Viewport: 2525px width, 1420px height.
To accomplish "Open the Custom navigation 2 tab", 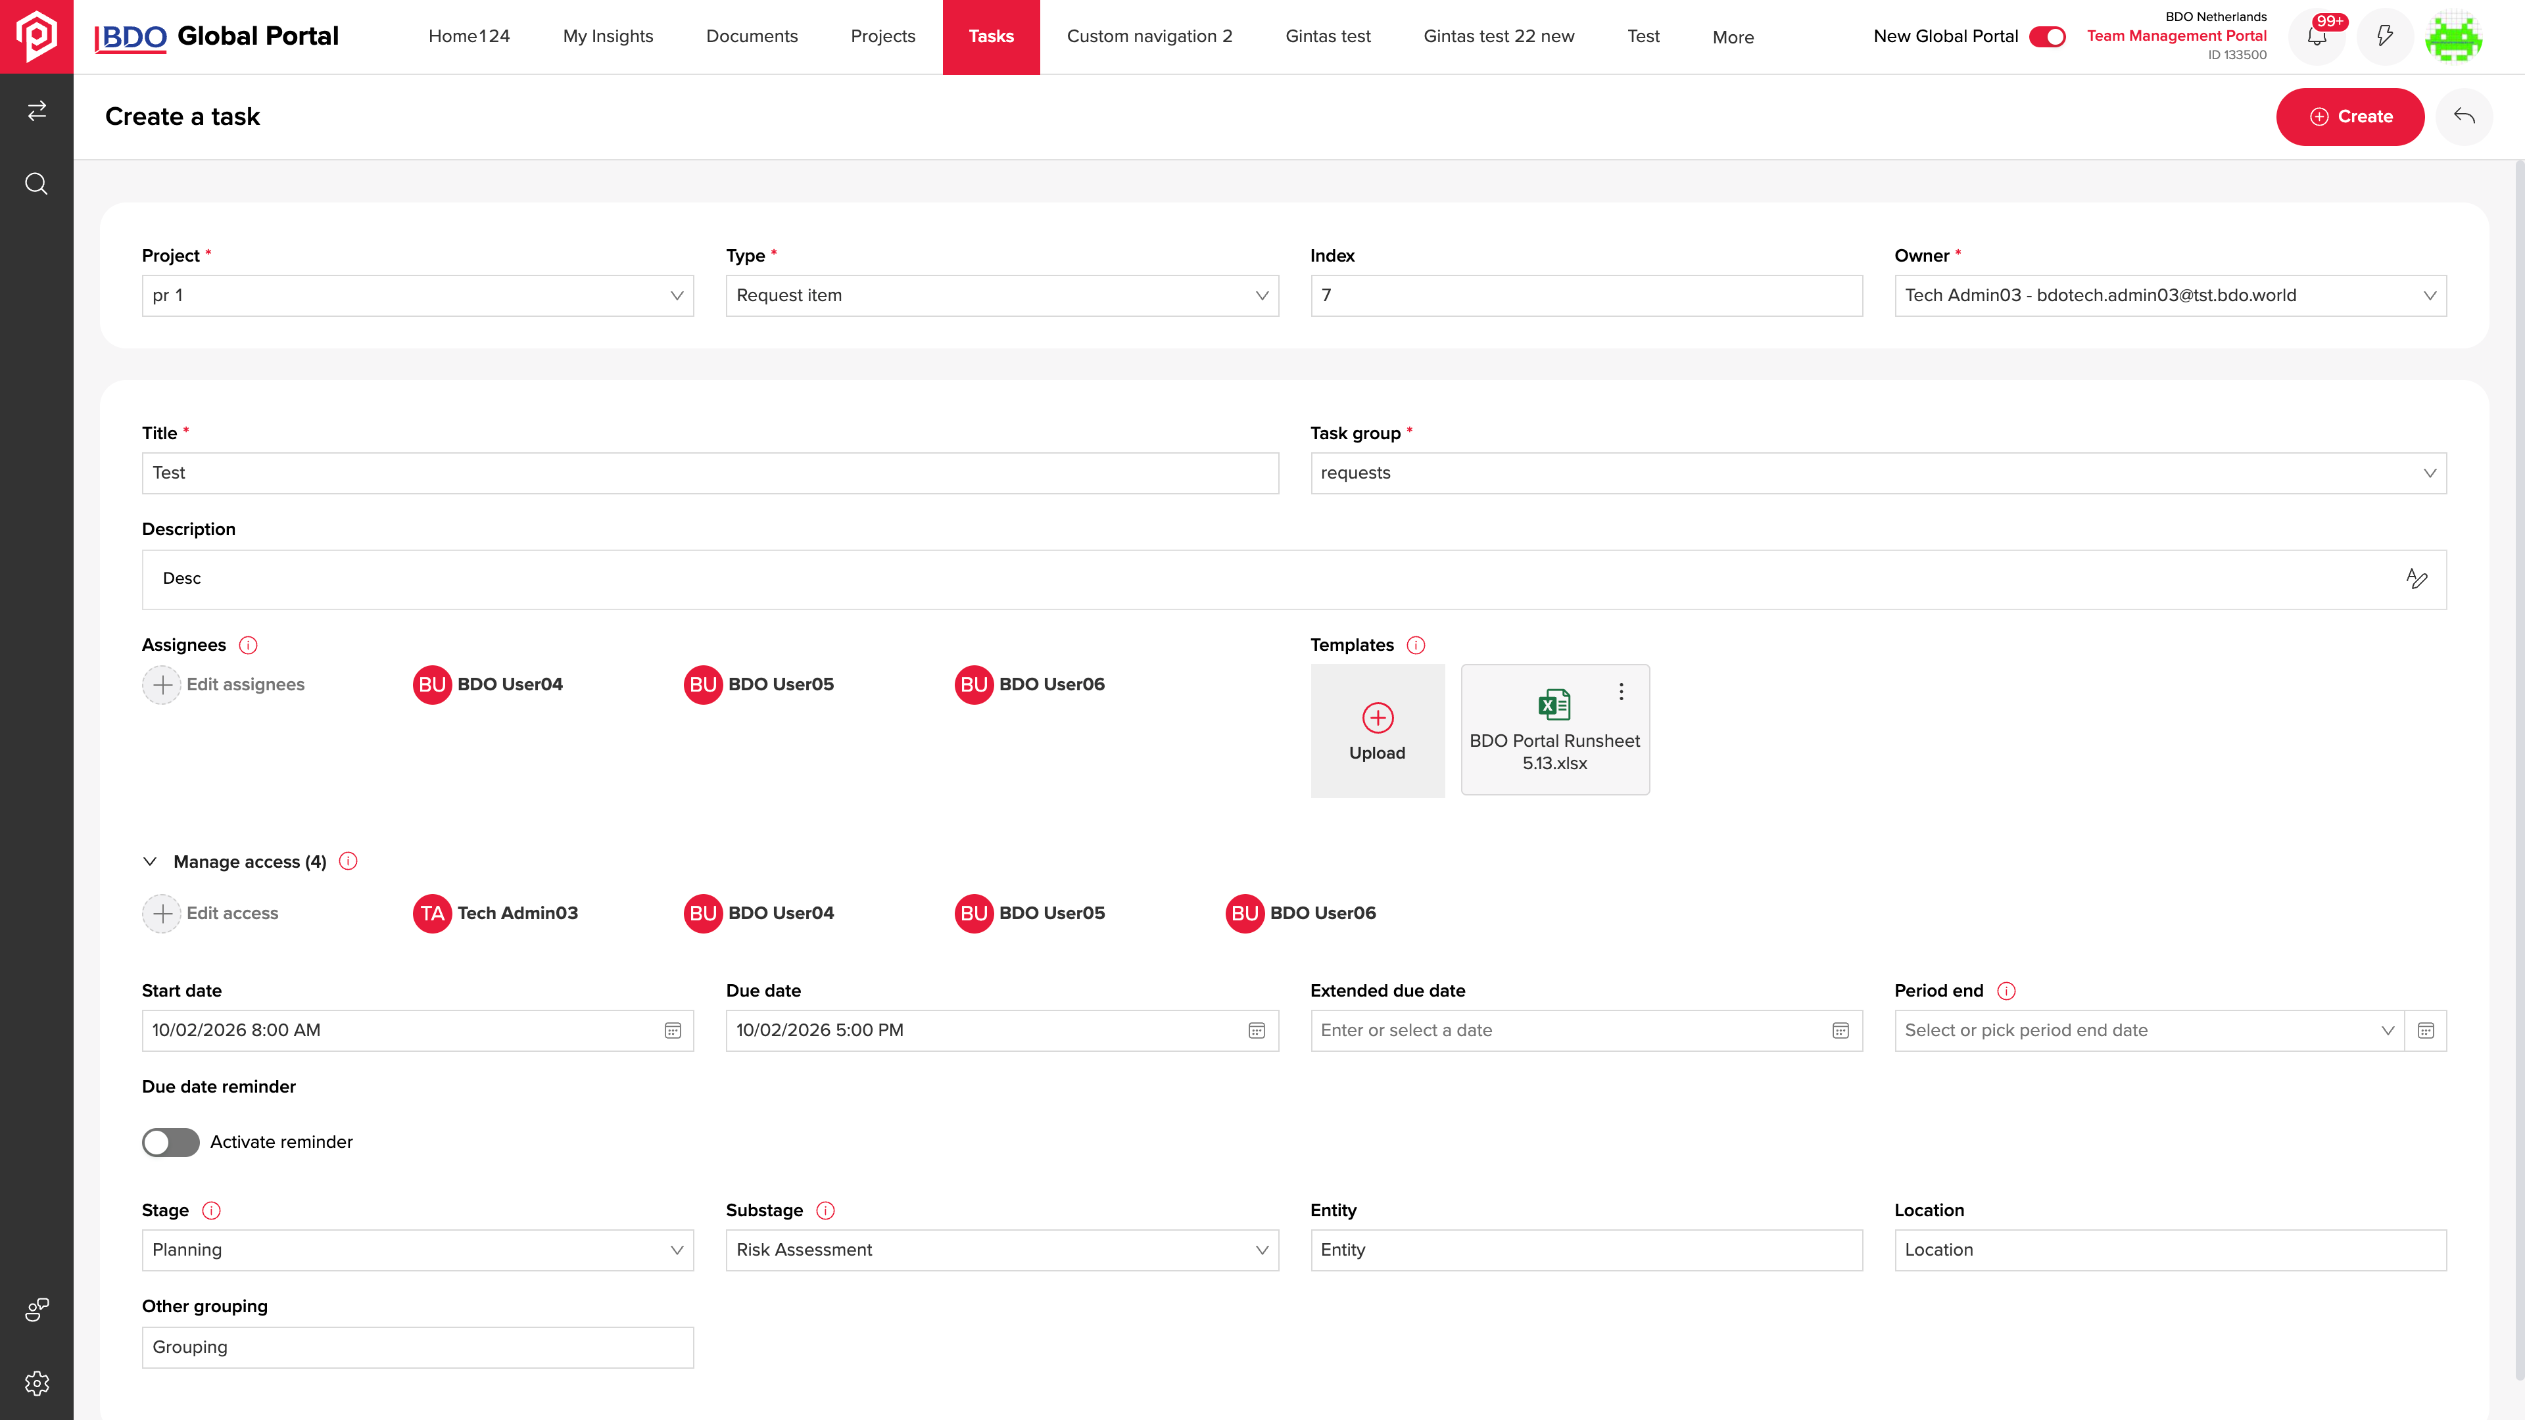I will point(1150,36).
